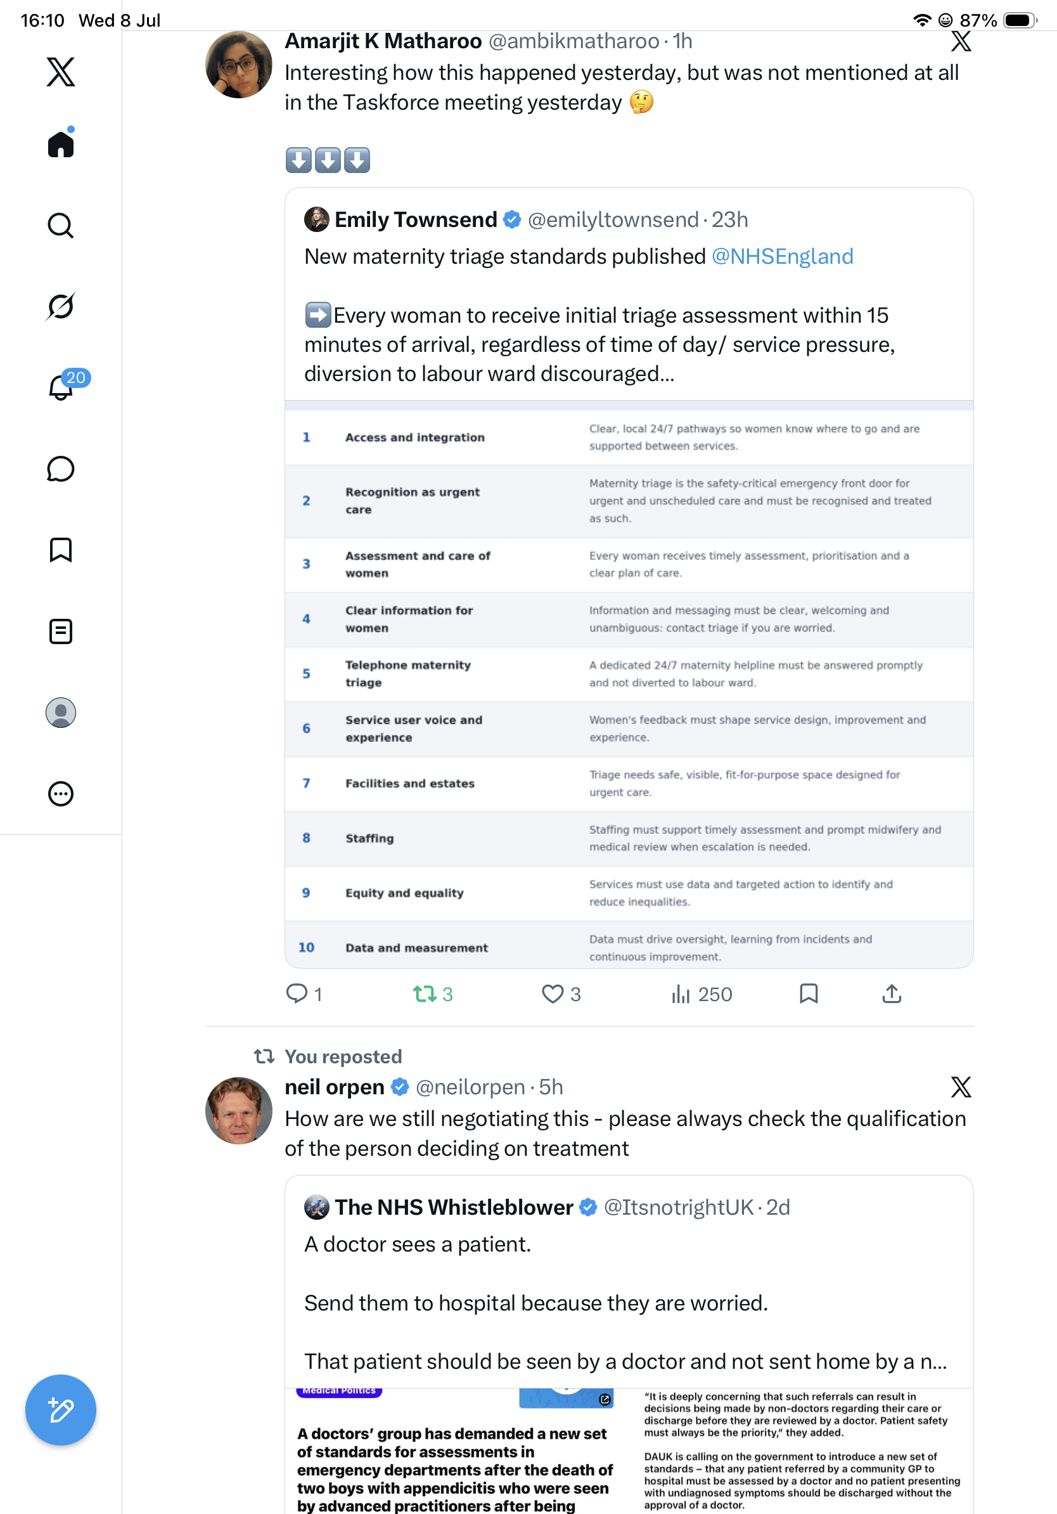Open the More options circle icon
The width and height of the screenshot is (1057, 1514).
pos(61,794)
